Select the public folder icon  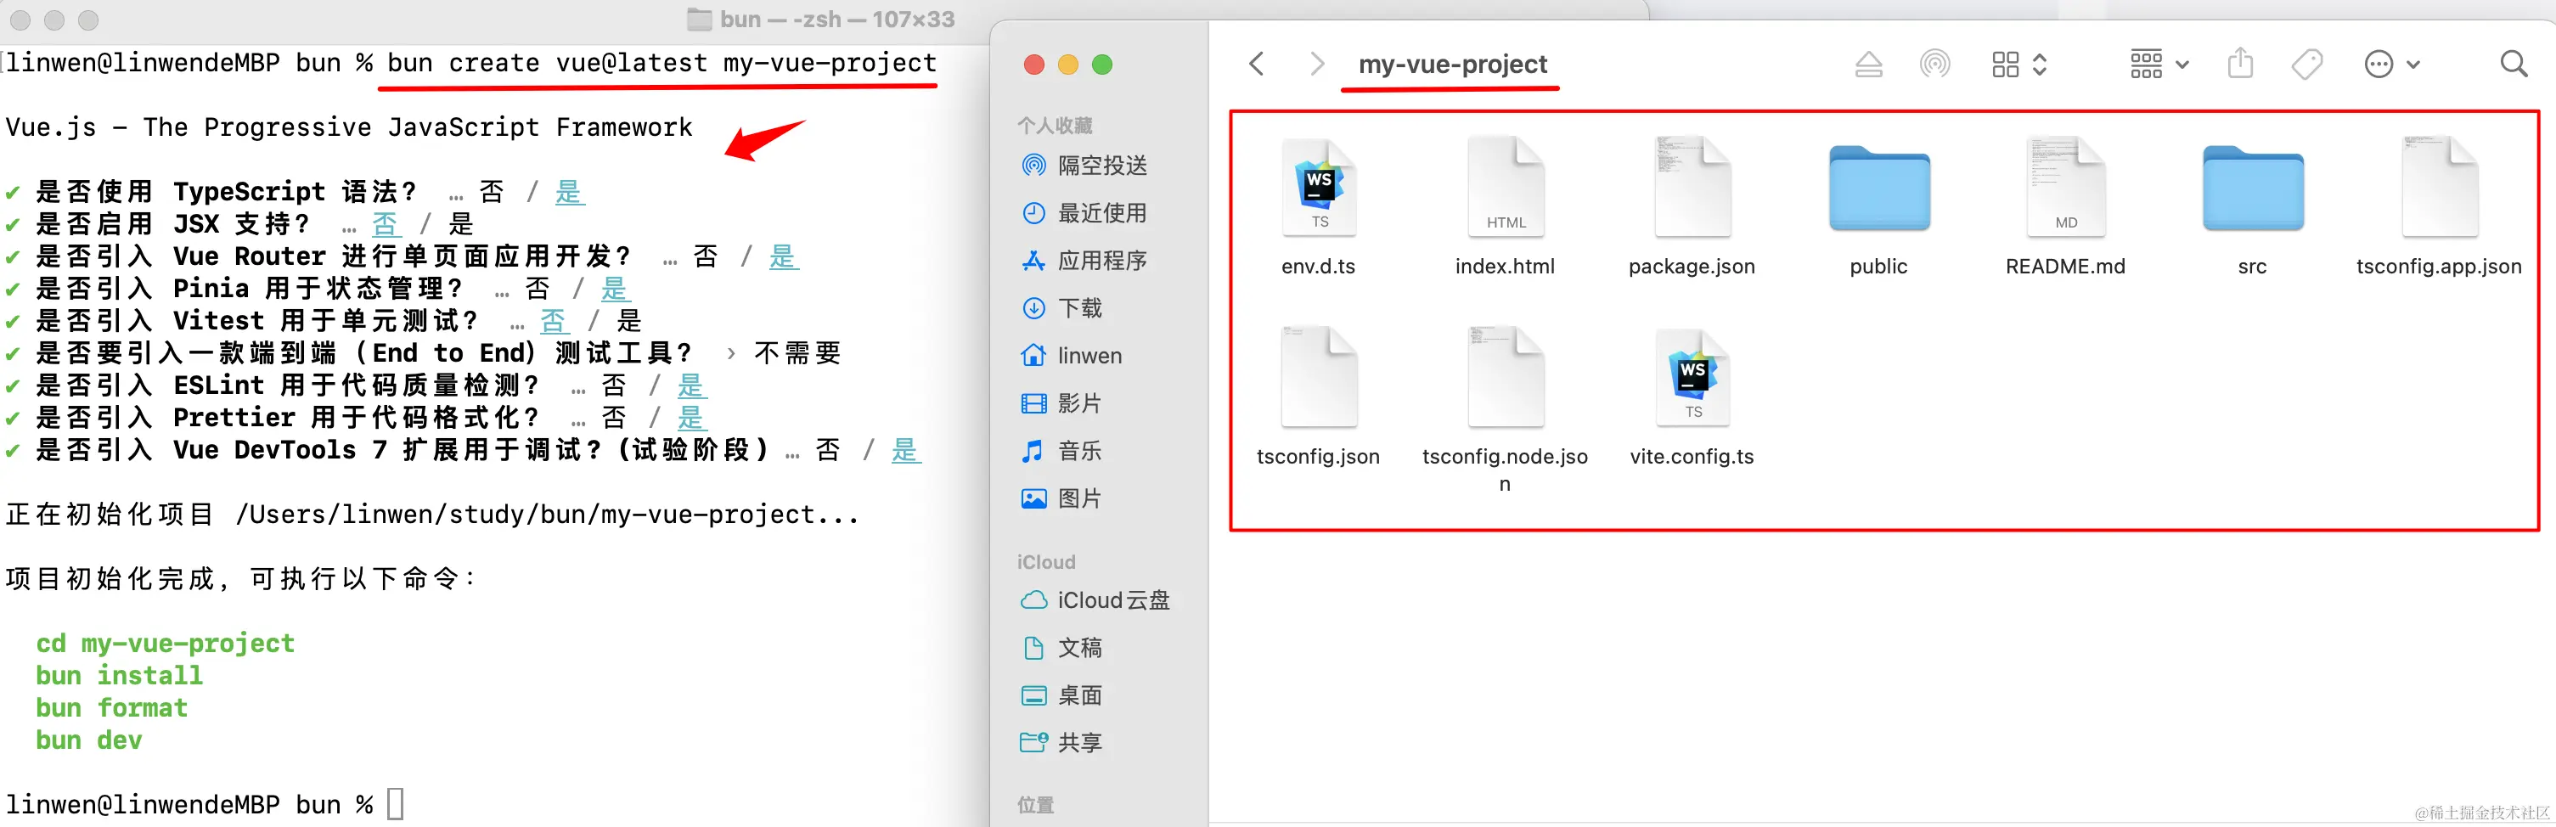[x=1878, y=188]
